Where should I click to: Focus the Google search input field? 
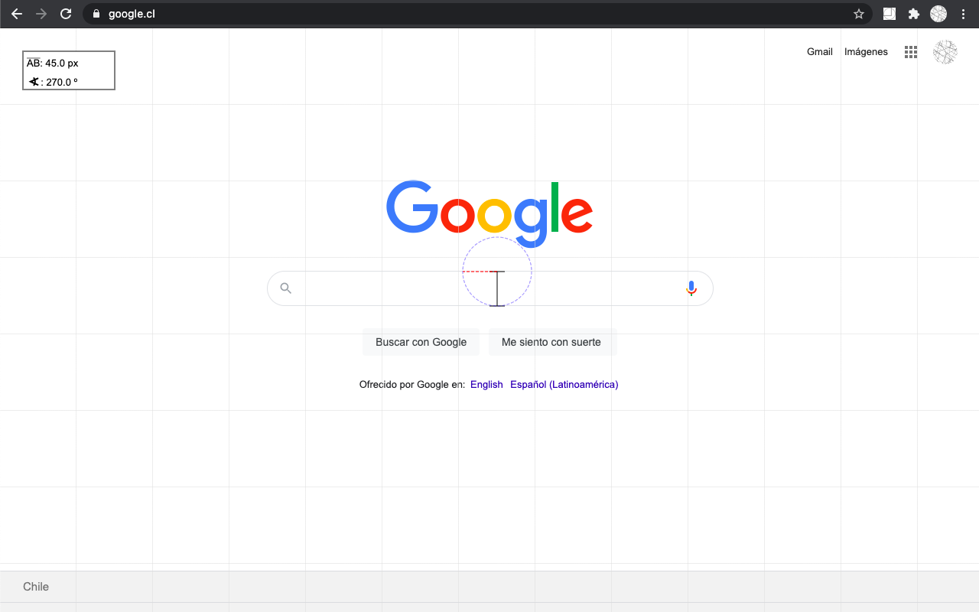489,288
